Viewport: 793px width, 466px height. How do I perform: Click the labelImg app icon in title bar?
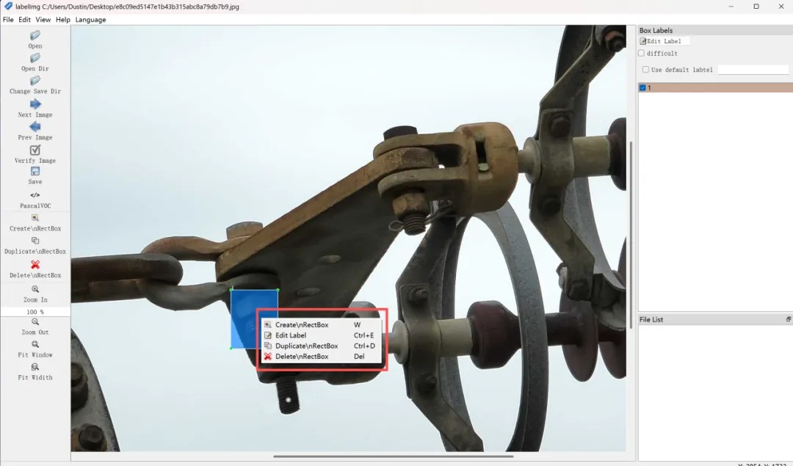pyautogui.click(x=8, y=6)
